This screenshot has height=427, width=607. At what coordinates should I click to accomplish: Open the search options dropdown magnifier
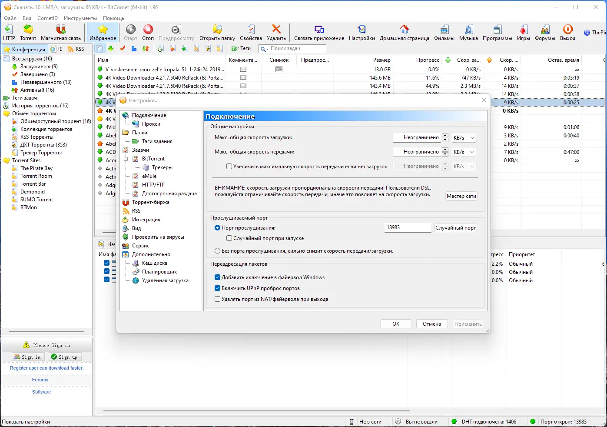[x=264, y=49]
